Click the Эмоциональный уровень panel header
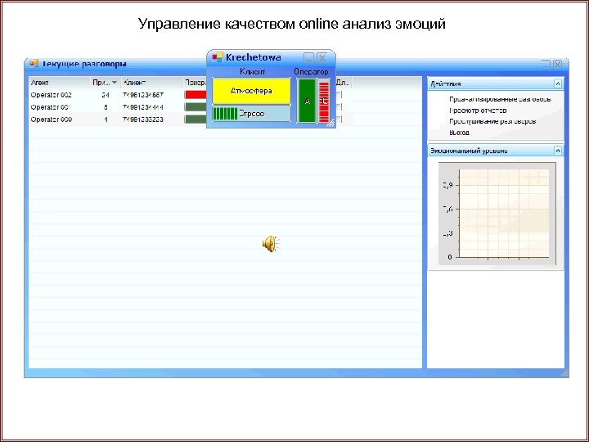The image size is (589, 442). point(496,151)
